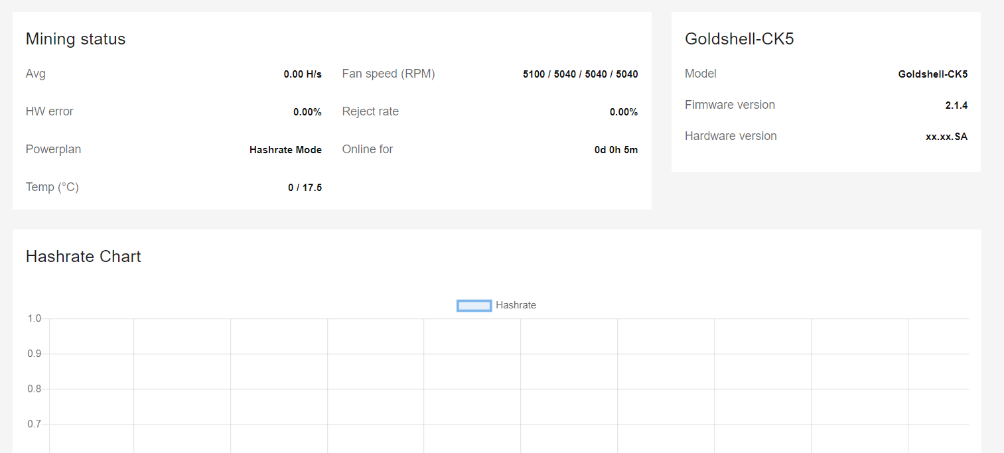Click the Online for label

point(368,149)
